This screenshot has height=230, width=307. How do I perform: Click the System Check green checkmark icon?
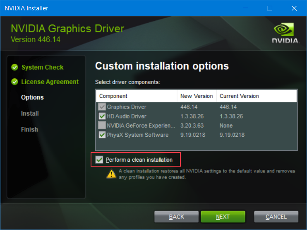(x=15, y=67)
